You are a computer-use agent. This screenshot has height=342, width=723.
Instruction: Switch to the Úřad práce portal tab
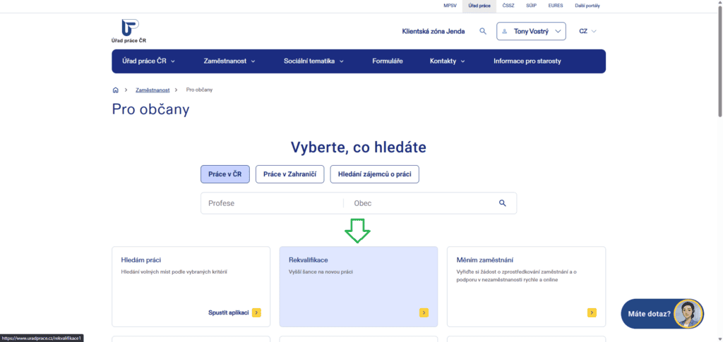479,6
